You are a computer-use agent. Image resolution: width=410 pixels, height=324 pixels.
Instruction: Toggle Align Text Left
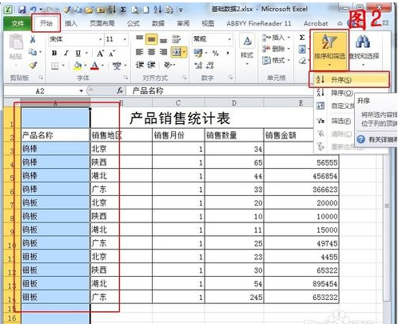tap(140, 52)
